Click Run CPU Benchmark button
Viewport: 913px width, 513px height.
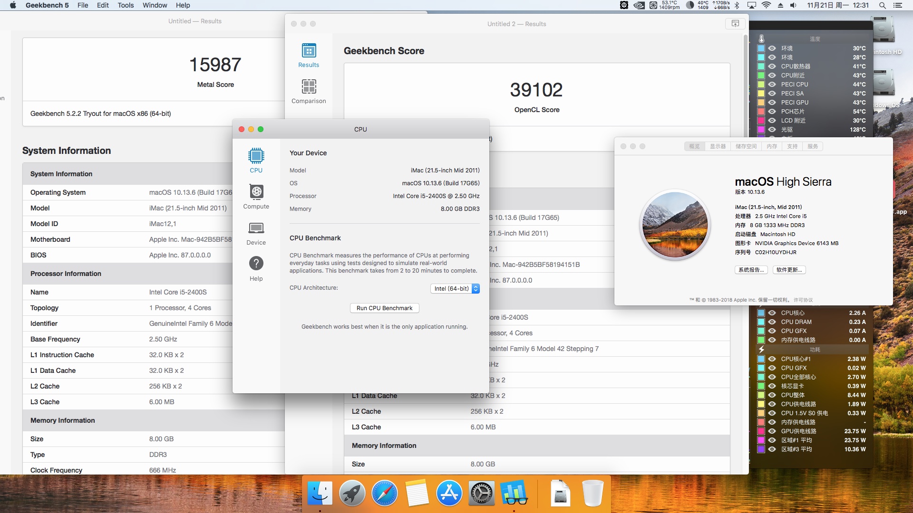(385, 308)
